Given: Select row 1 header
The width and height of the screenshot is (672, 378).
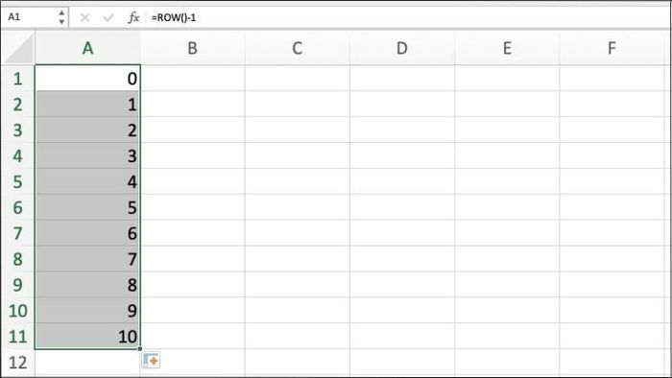Looking at the screenshot, I should [17, 79].
